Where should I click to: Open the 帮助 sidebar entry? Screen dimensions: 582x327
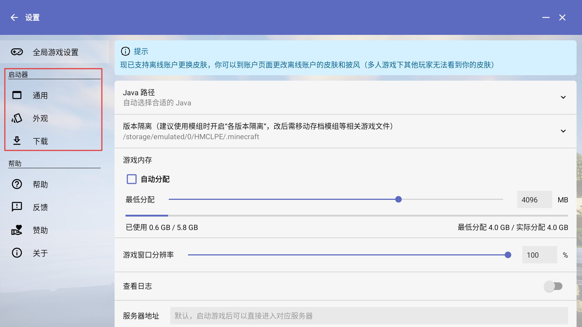(55, 184)
